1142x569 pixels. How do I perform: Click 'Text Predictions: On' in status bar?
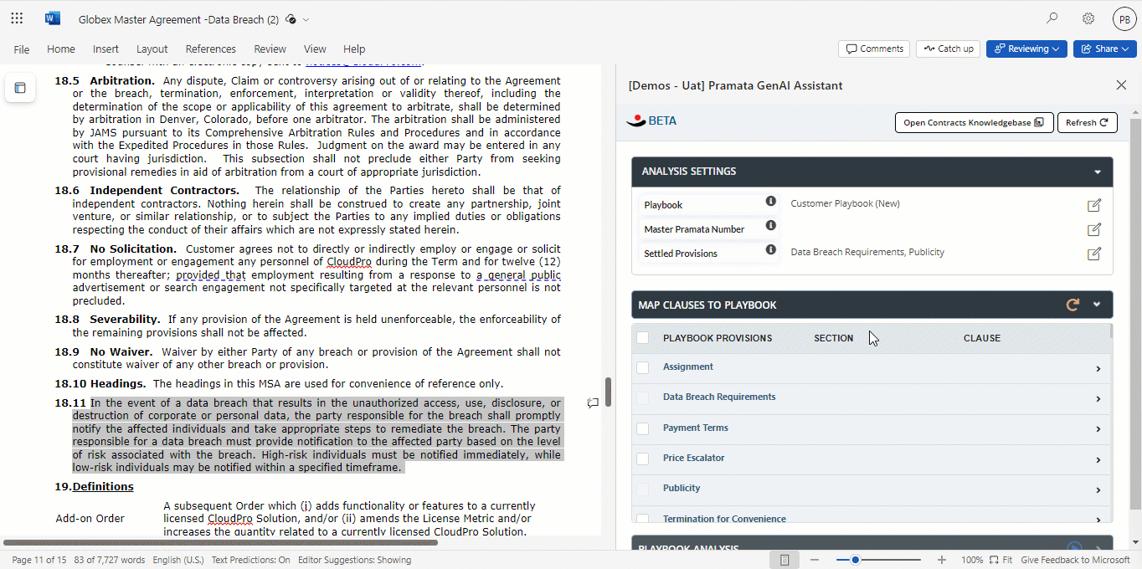point(250,560)
